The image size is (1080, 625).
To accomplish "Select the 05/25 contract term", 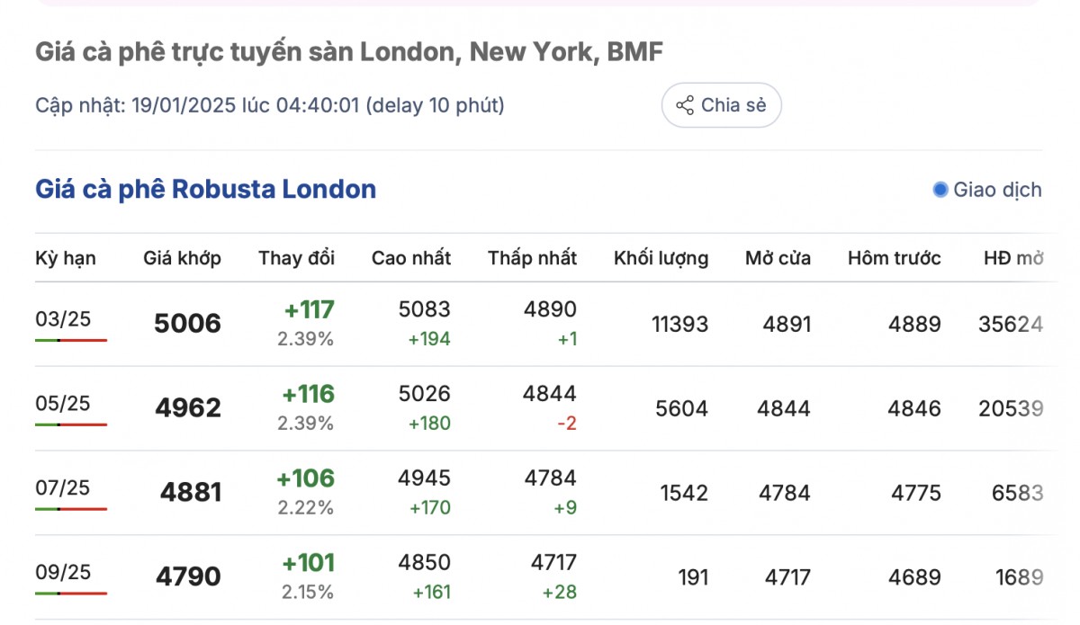I will pos(63,404).
